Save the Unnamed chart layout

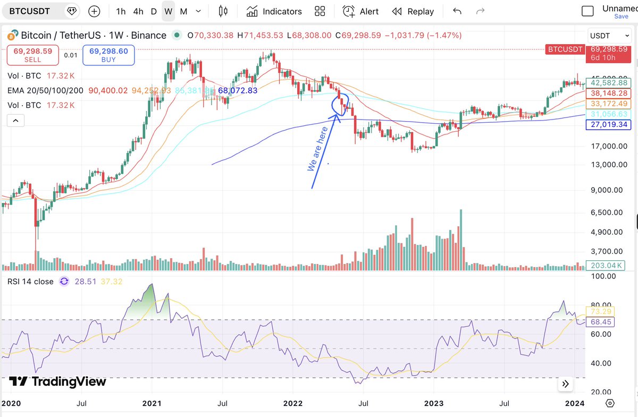[x=621, y=16]
